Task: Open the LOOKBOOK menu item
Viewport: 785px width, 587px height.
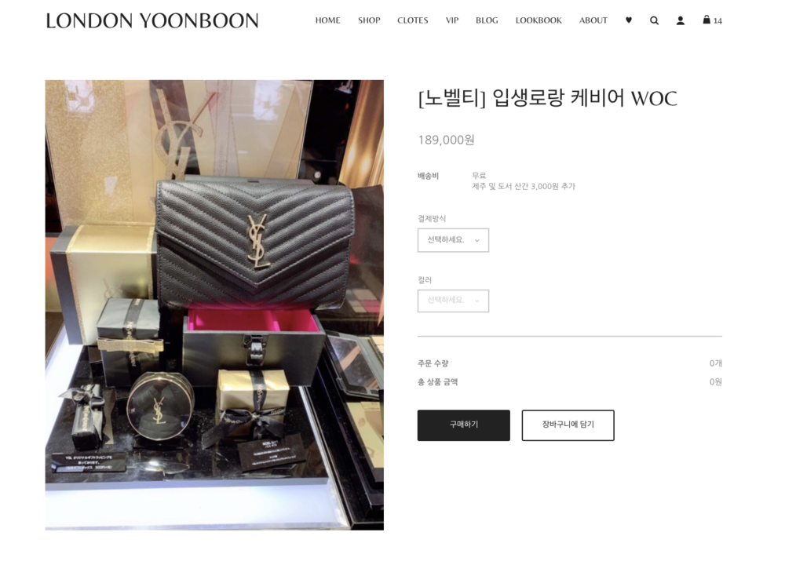Action: click(539, 20)
